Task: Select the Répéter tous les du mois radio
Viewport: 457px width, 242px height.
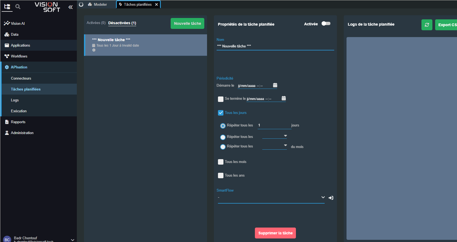Action: point(223,147)
